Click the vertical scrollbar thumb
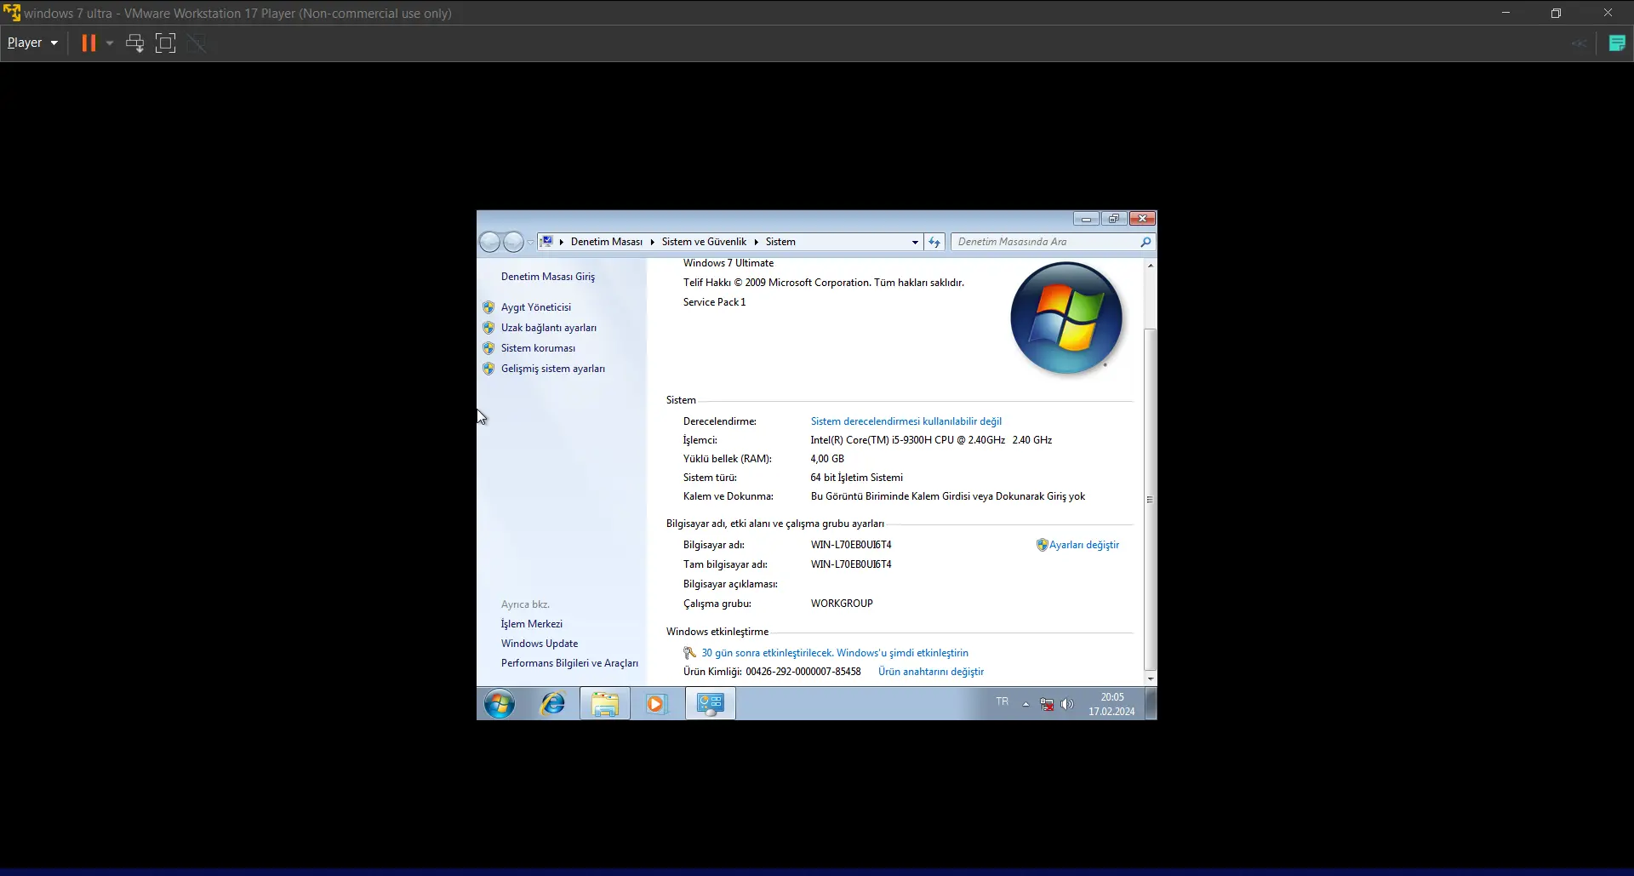Image resolution: width=1634 pixels, height=876 pixels. pyautogui.click(x=1151, y=500)
